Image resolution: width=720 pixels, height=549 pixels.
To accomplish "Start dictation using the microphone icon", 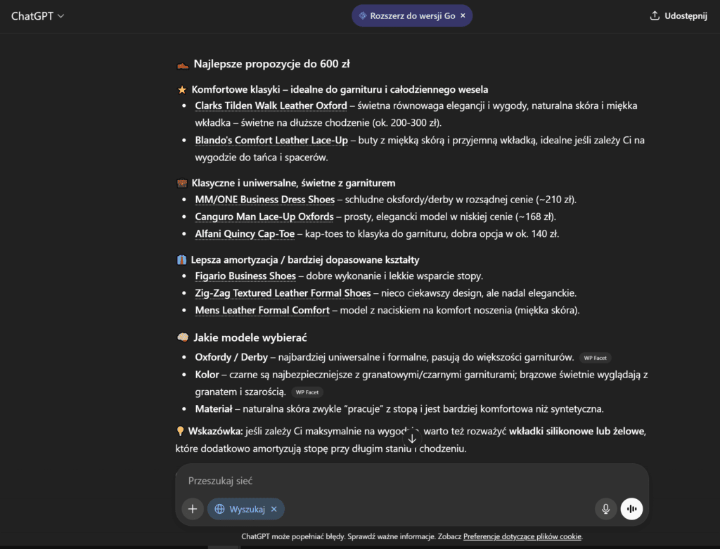I will 605,508.
